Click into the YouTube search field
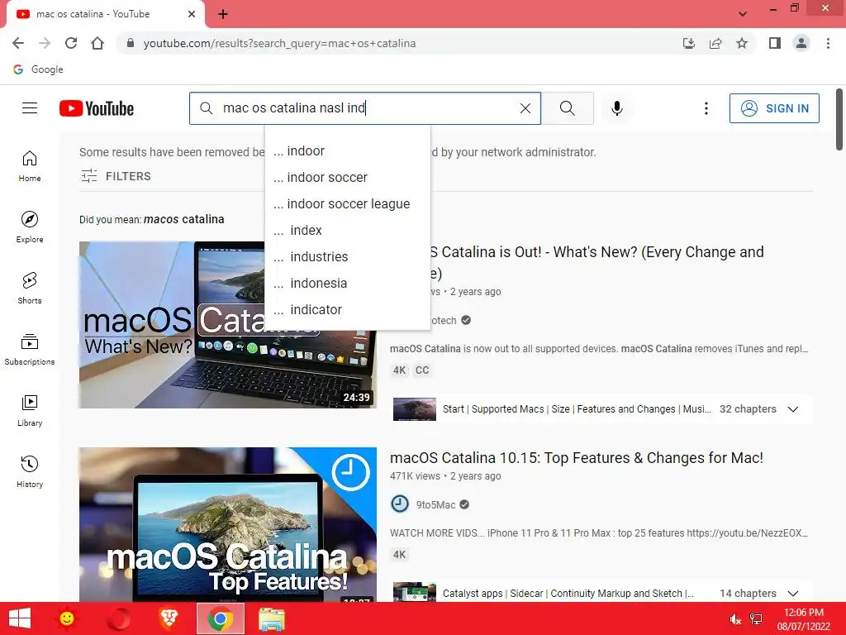The width and height of the screenshot is (846, 635). [x=364, y=108]
